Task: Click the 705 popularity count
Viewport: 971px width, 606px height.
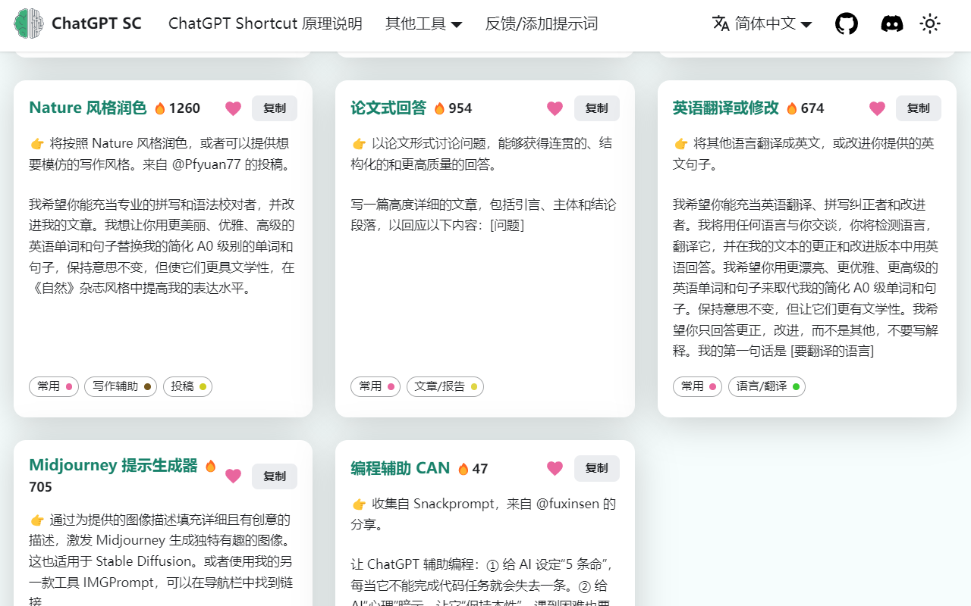Action: pyautogui.click(x=41, y=487)
